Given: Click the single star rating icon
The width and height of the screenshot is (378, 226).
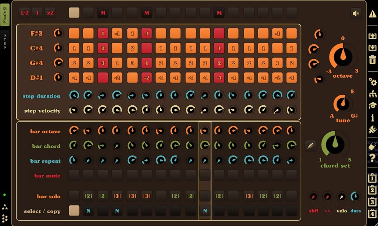Looking at the screenshot, I should (x=4, y=195).
